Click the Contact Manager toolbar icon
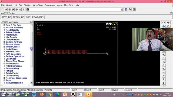Viewport: 173px width, 97px height. pos(134,9)
